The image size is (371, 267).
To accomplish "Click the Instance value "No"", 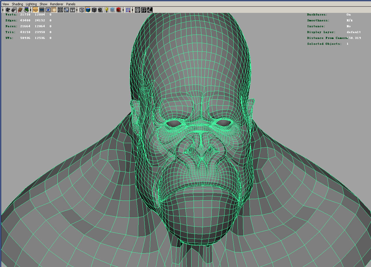I will (x=349, y=26).
